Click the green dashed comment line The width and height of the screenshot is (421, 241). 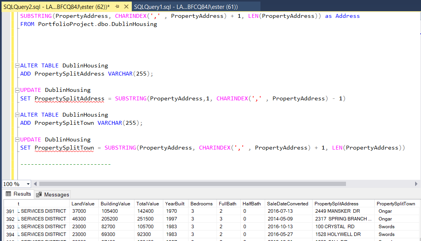66,164
